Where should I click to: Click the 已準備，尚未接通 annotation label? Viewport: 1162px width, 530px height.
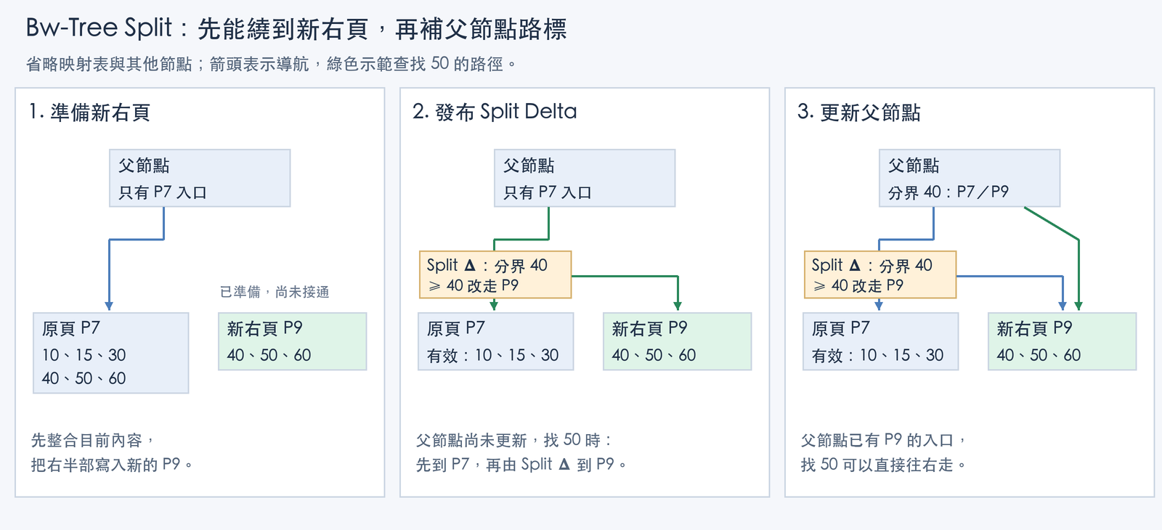[x=275, y=292]
